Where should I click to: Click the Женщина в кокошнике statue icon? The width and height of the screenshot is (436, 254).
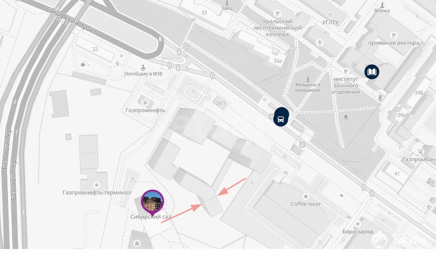(308, 79)
